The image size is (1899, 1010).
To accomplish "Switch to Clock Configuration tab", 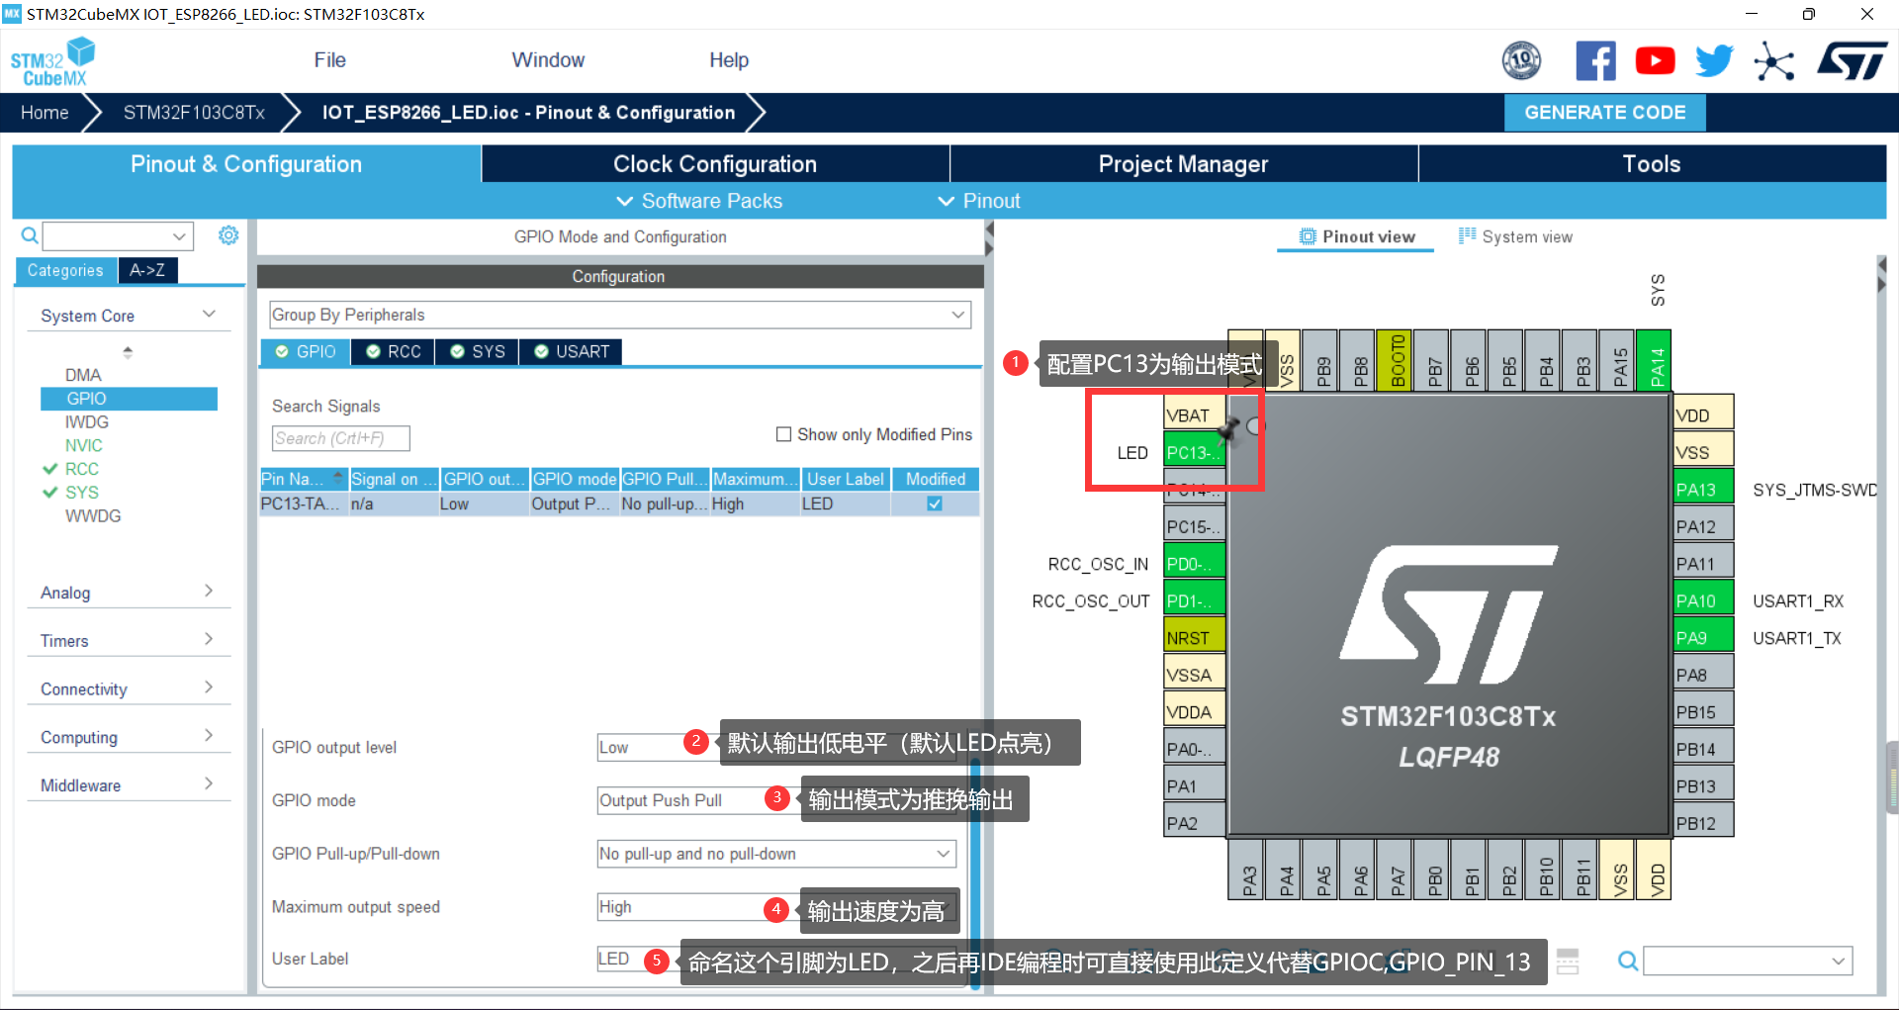I will click(715, 164).
